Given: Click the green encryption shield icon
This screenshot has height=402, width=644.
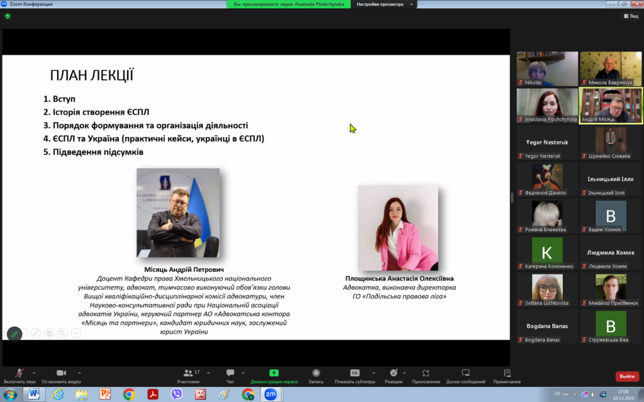Looking at the screenshot, I should coord(8,16).
